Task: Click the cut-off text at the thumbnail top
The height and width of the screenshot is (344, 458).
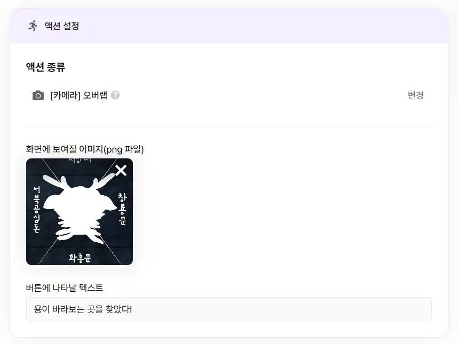Action: tap(80, 160)
